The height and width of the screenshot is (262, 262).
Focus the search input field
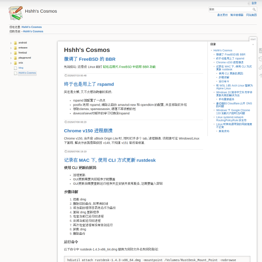[231, 9]
